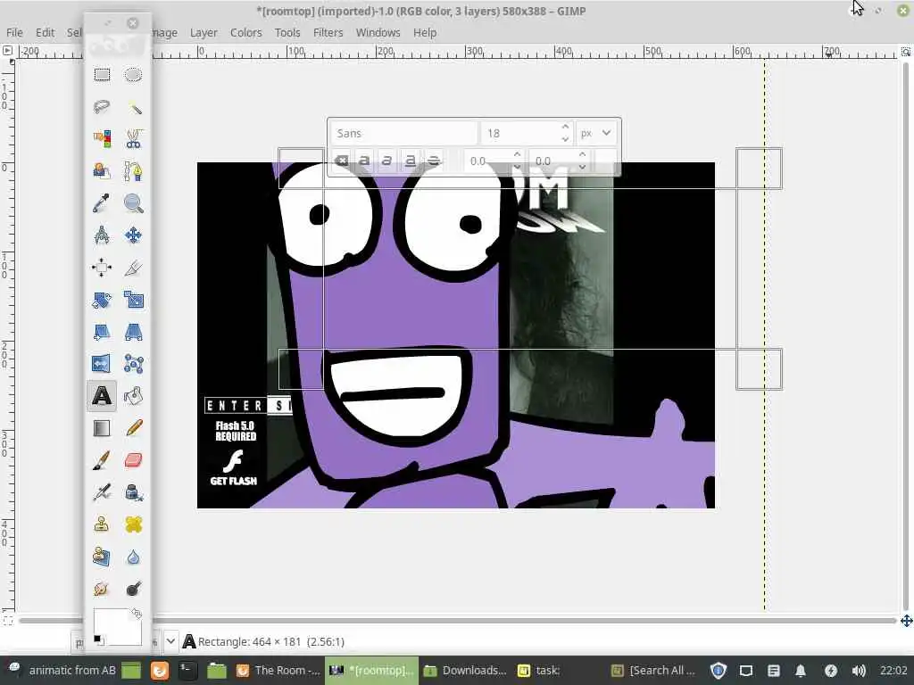Select the Free Select lasso tool
The width and height of the screenshot is (914, 685).
tap(102, 107)
